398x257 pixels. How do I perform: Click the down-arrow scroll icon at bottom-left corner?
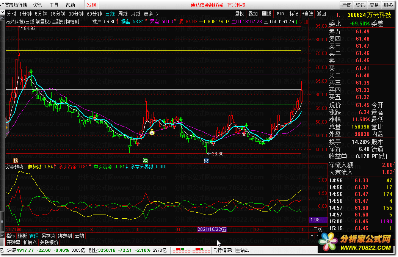click(2, 236)
